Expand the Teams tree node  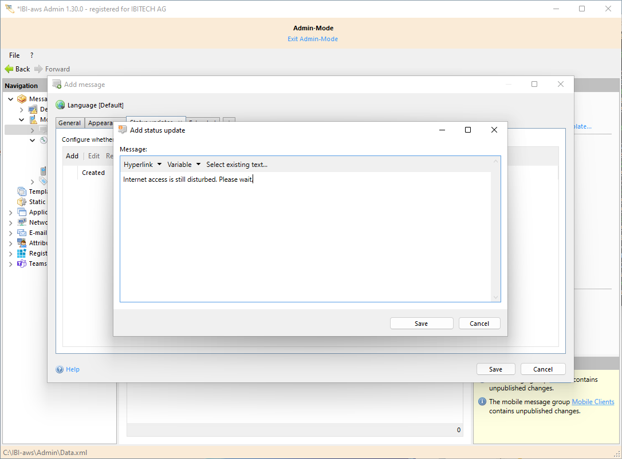point(10,264)
